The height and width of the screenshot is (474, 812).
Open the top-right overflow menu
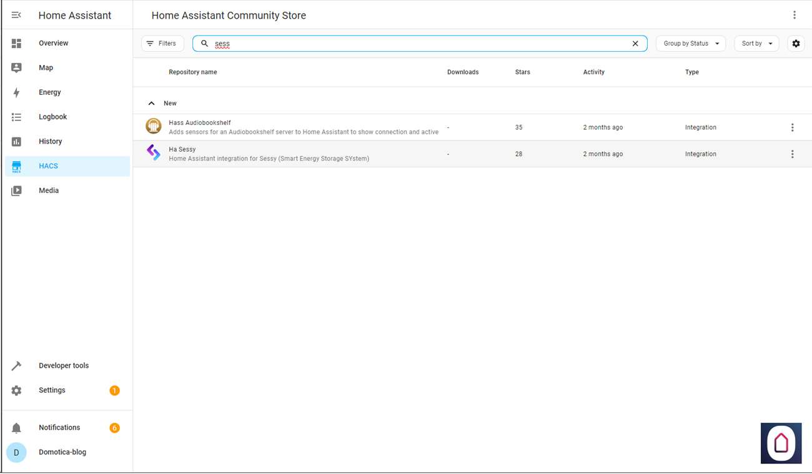pyautogui.click(x=794, y=15)
